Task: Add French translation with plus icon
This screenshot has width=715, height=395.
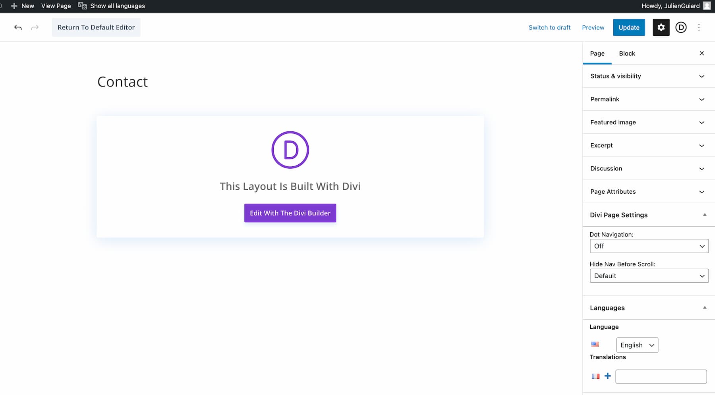Action: point(607,376)
